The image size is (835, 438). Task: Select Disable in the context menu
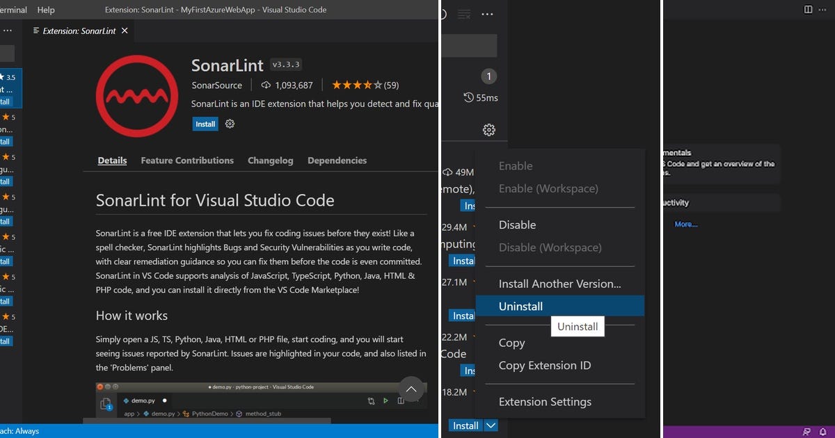pyautogui.click(x=516, y=225)
